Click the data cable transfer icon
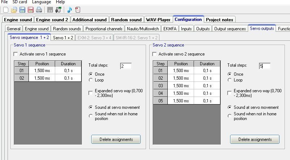 coord(58,10)
